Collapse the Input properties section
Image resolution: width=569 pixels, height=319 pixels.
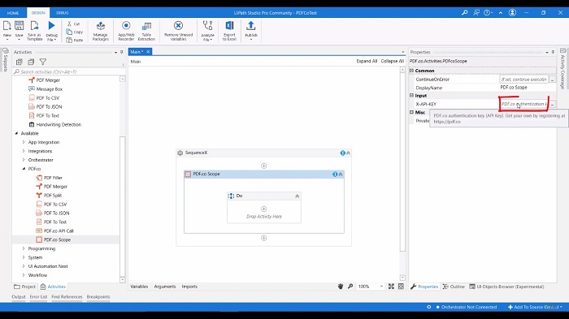pos(412,95)
